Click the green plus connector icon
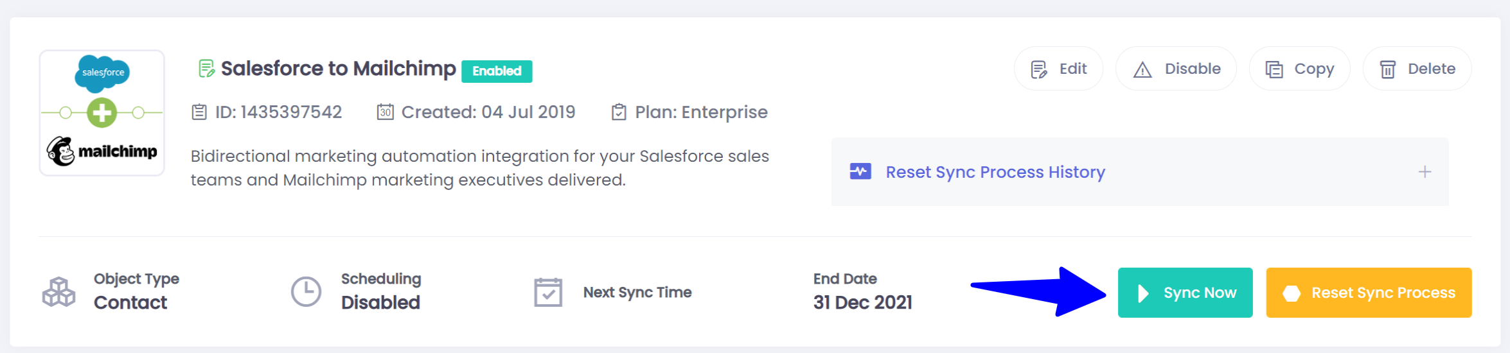 (x=102, y=113)
